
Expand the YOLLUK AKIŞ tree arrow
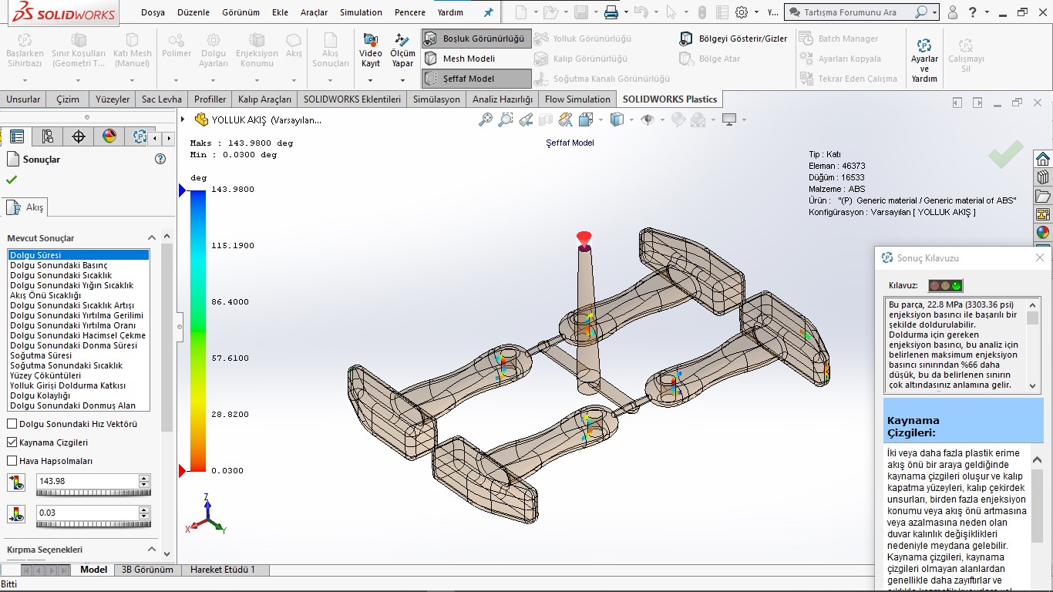click(x=183, y=119)
